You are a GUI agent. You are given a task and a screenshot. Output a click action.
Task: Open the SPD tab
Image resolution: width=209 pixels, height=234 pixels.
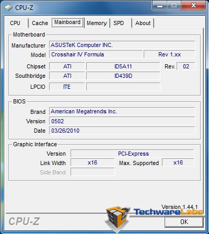tap(119, 23)
